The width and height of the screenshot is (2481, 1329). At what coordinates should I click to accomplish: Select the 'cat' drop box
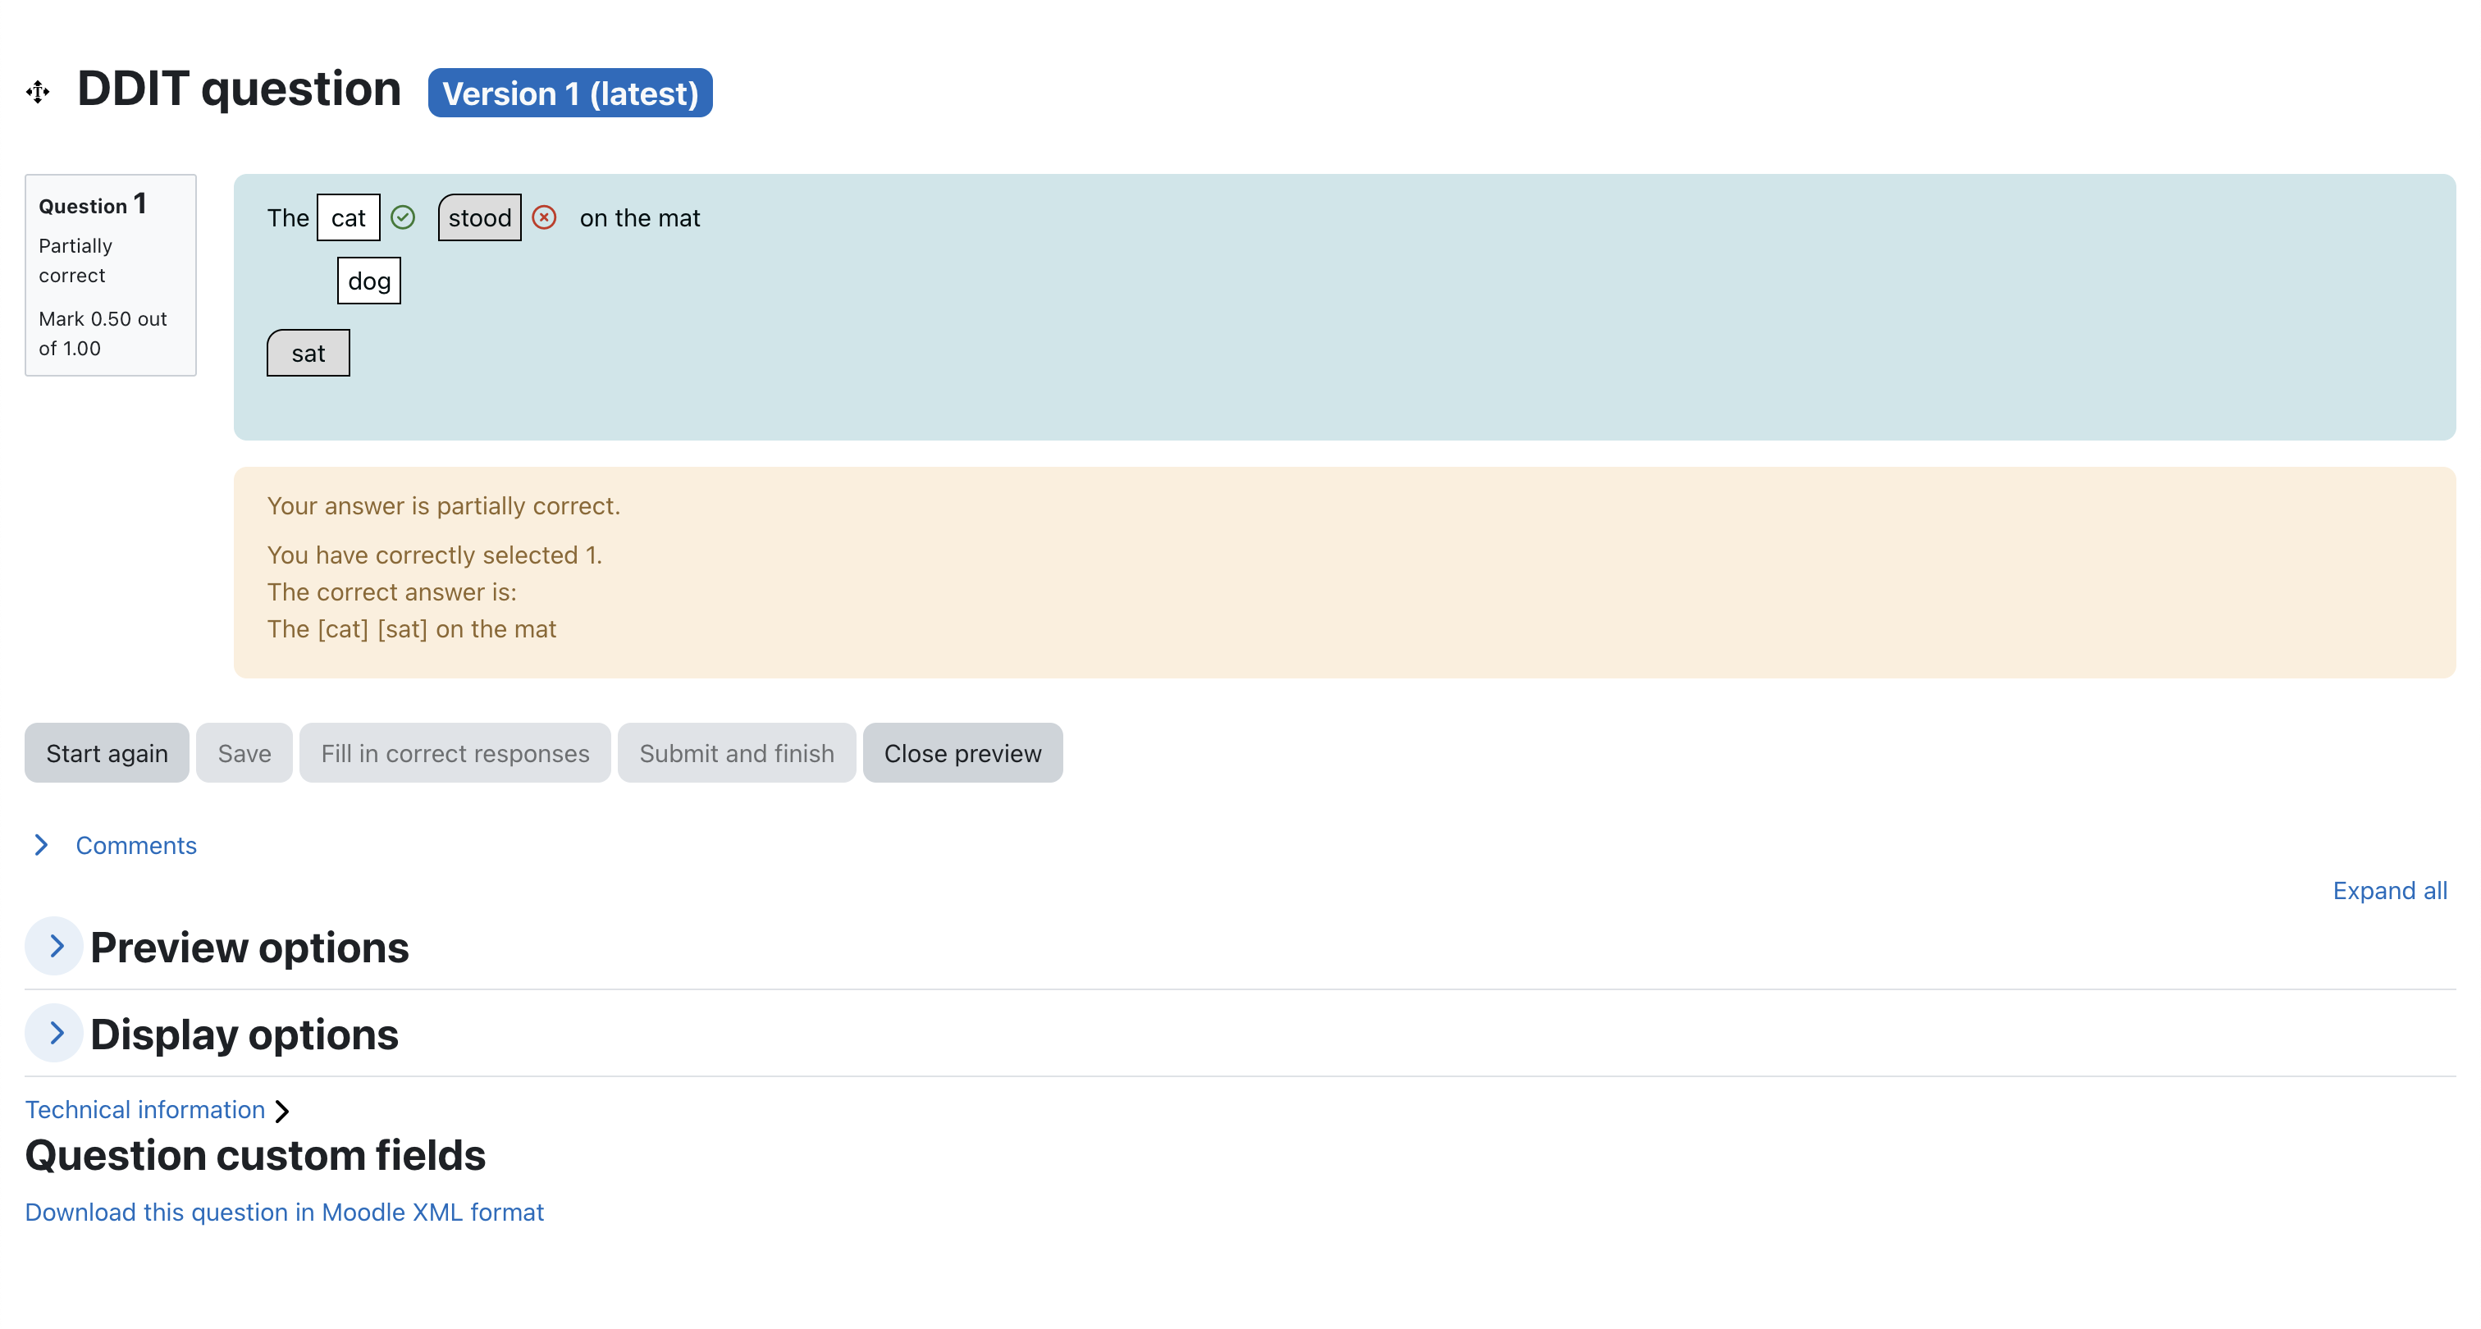pyautogui.click(x=349, y=217)
